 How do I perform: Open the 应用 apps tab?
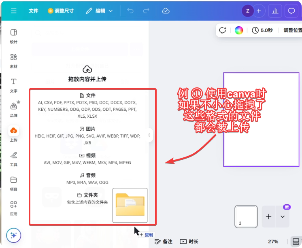pos(14,208)
